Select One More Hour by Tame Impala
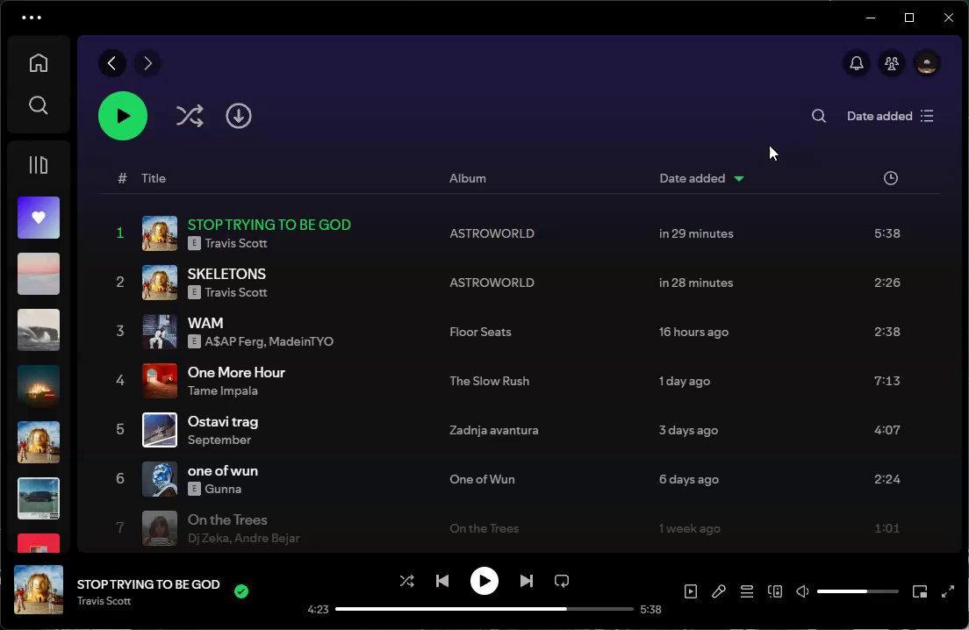This screenshot has width=969, height=630. (519, 381)
